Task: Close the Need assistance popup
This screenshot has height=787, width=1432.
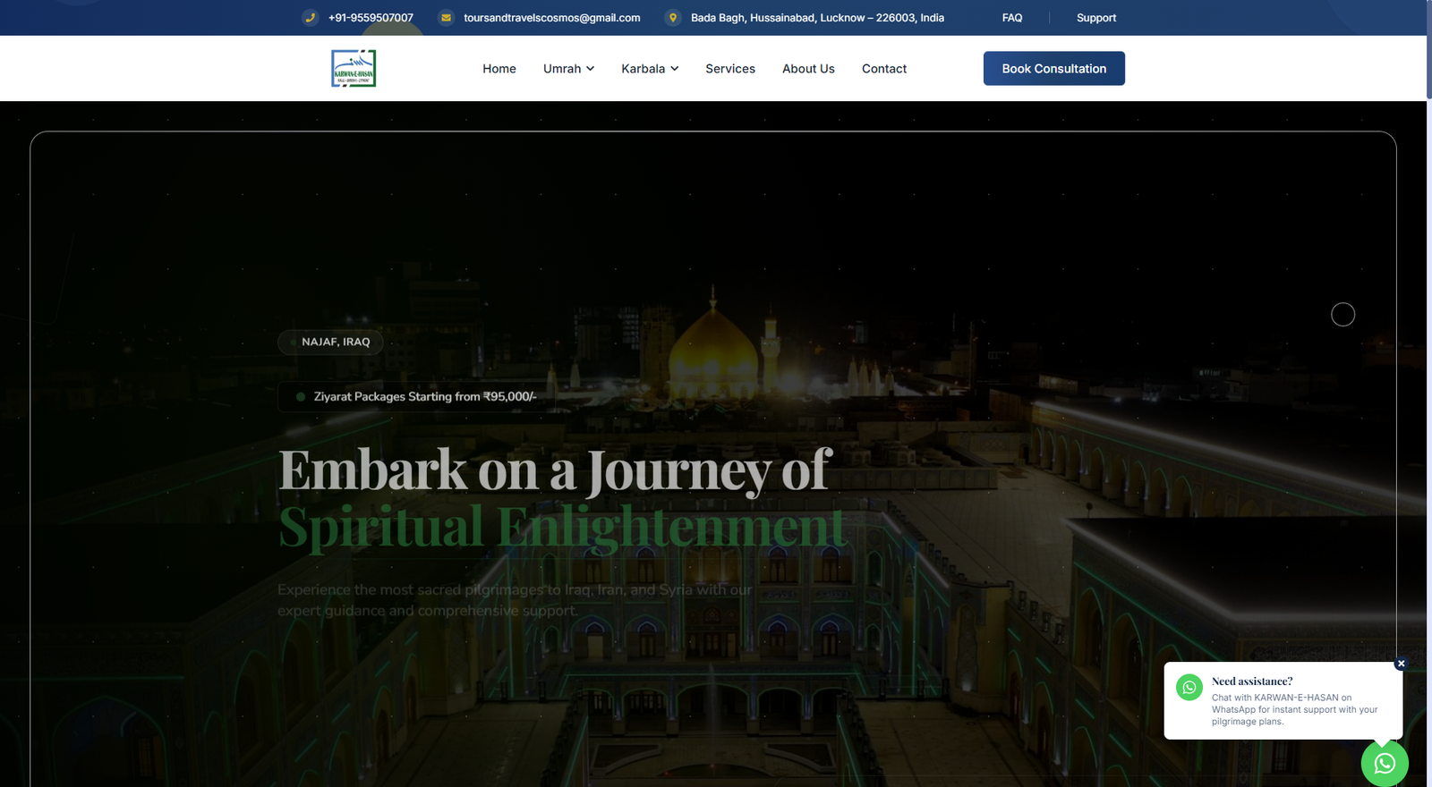Action: pos(1401,664)
